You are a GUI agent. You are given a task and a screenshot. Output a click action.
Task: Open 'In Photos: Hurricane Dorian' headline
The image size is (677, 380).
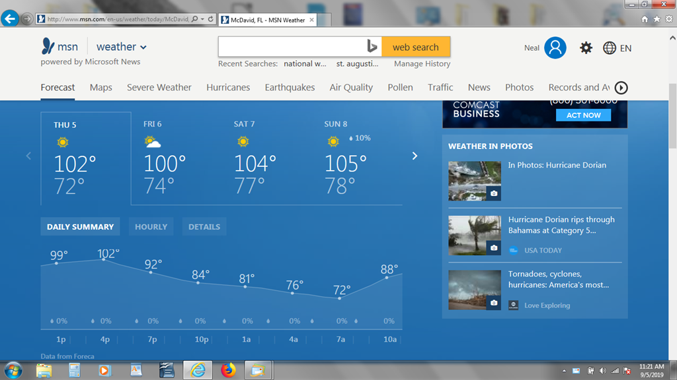click(557, 165)
